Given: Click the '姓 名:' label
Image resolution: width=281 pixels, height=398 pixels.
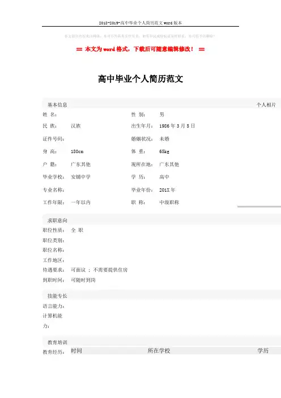Looking at the screenshot, I should point(50,115).
